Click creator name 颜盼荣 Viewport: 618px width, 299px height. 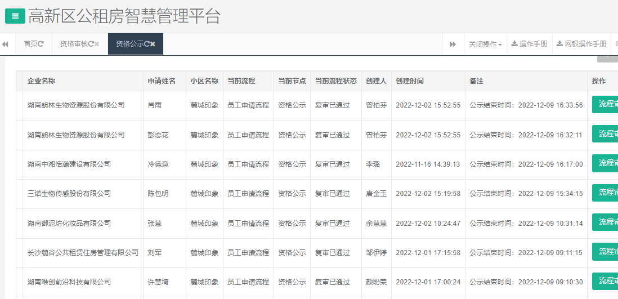pyautogui.click(x=377, y=282)
